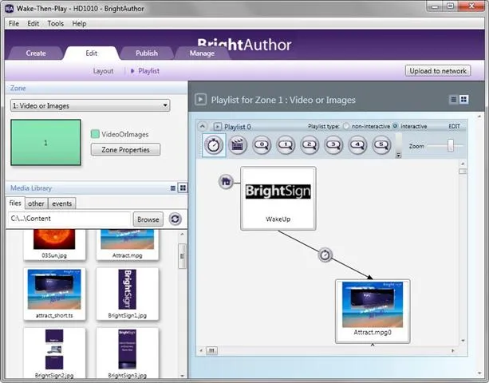
Task: Click the playlist canvas horizontal scrollbar thumb
Action: pos(211,350)
